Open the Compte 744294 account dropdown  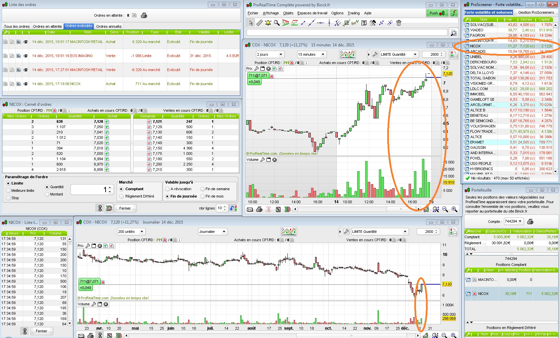point(514,221)
